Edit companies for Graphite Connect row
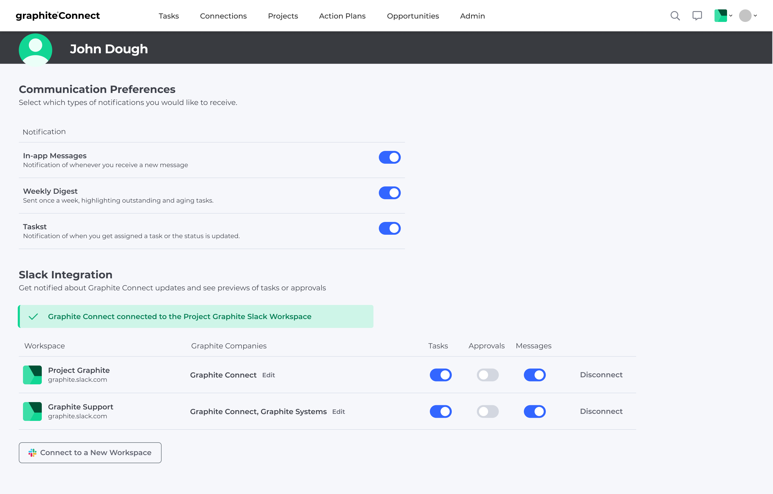 pos(268,375)
